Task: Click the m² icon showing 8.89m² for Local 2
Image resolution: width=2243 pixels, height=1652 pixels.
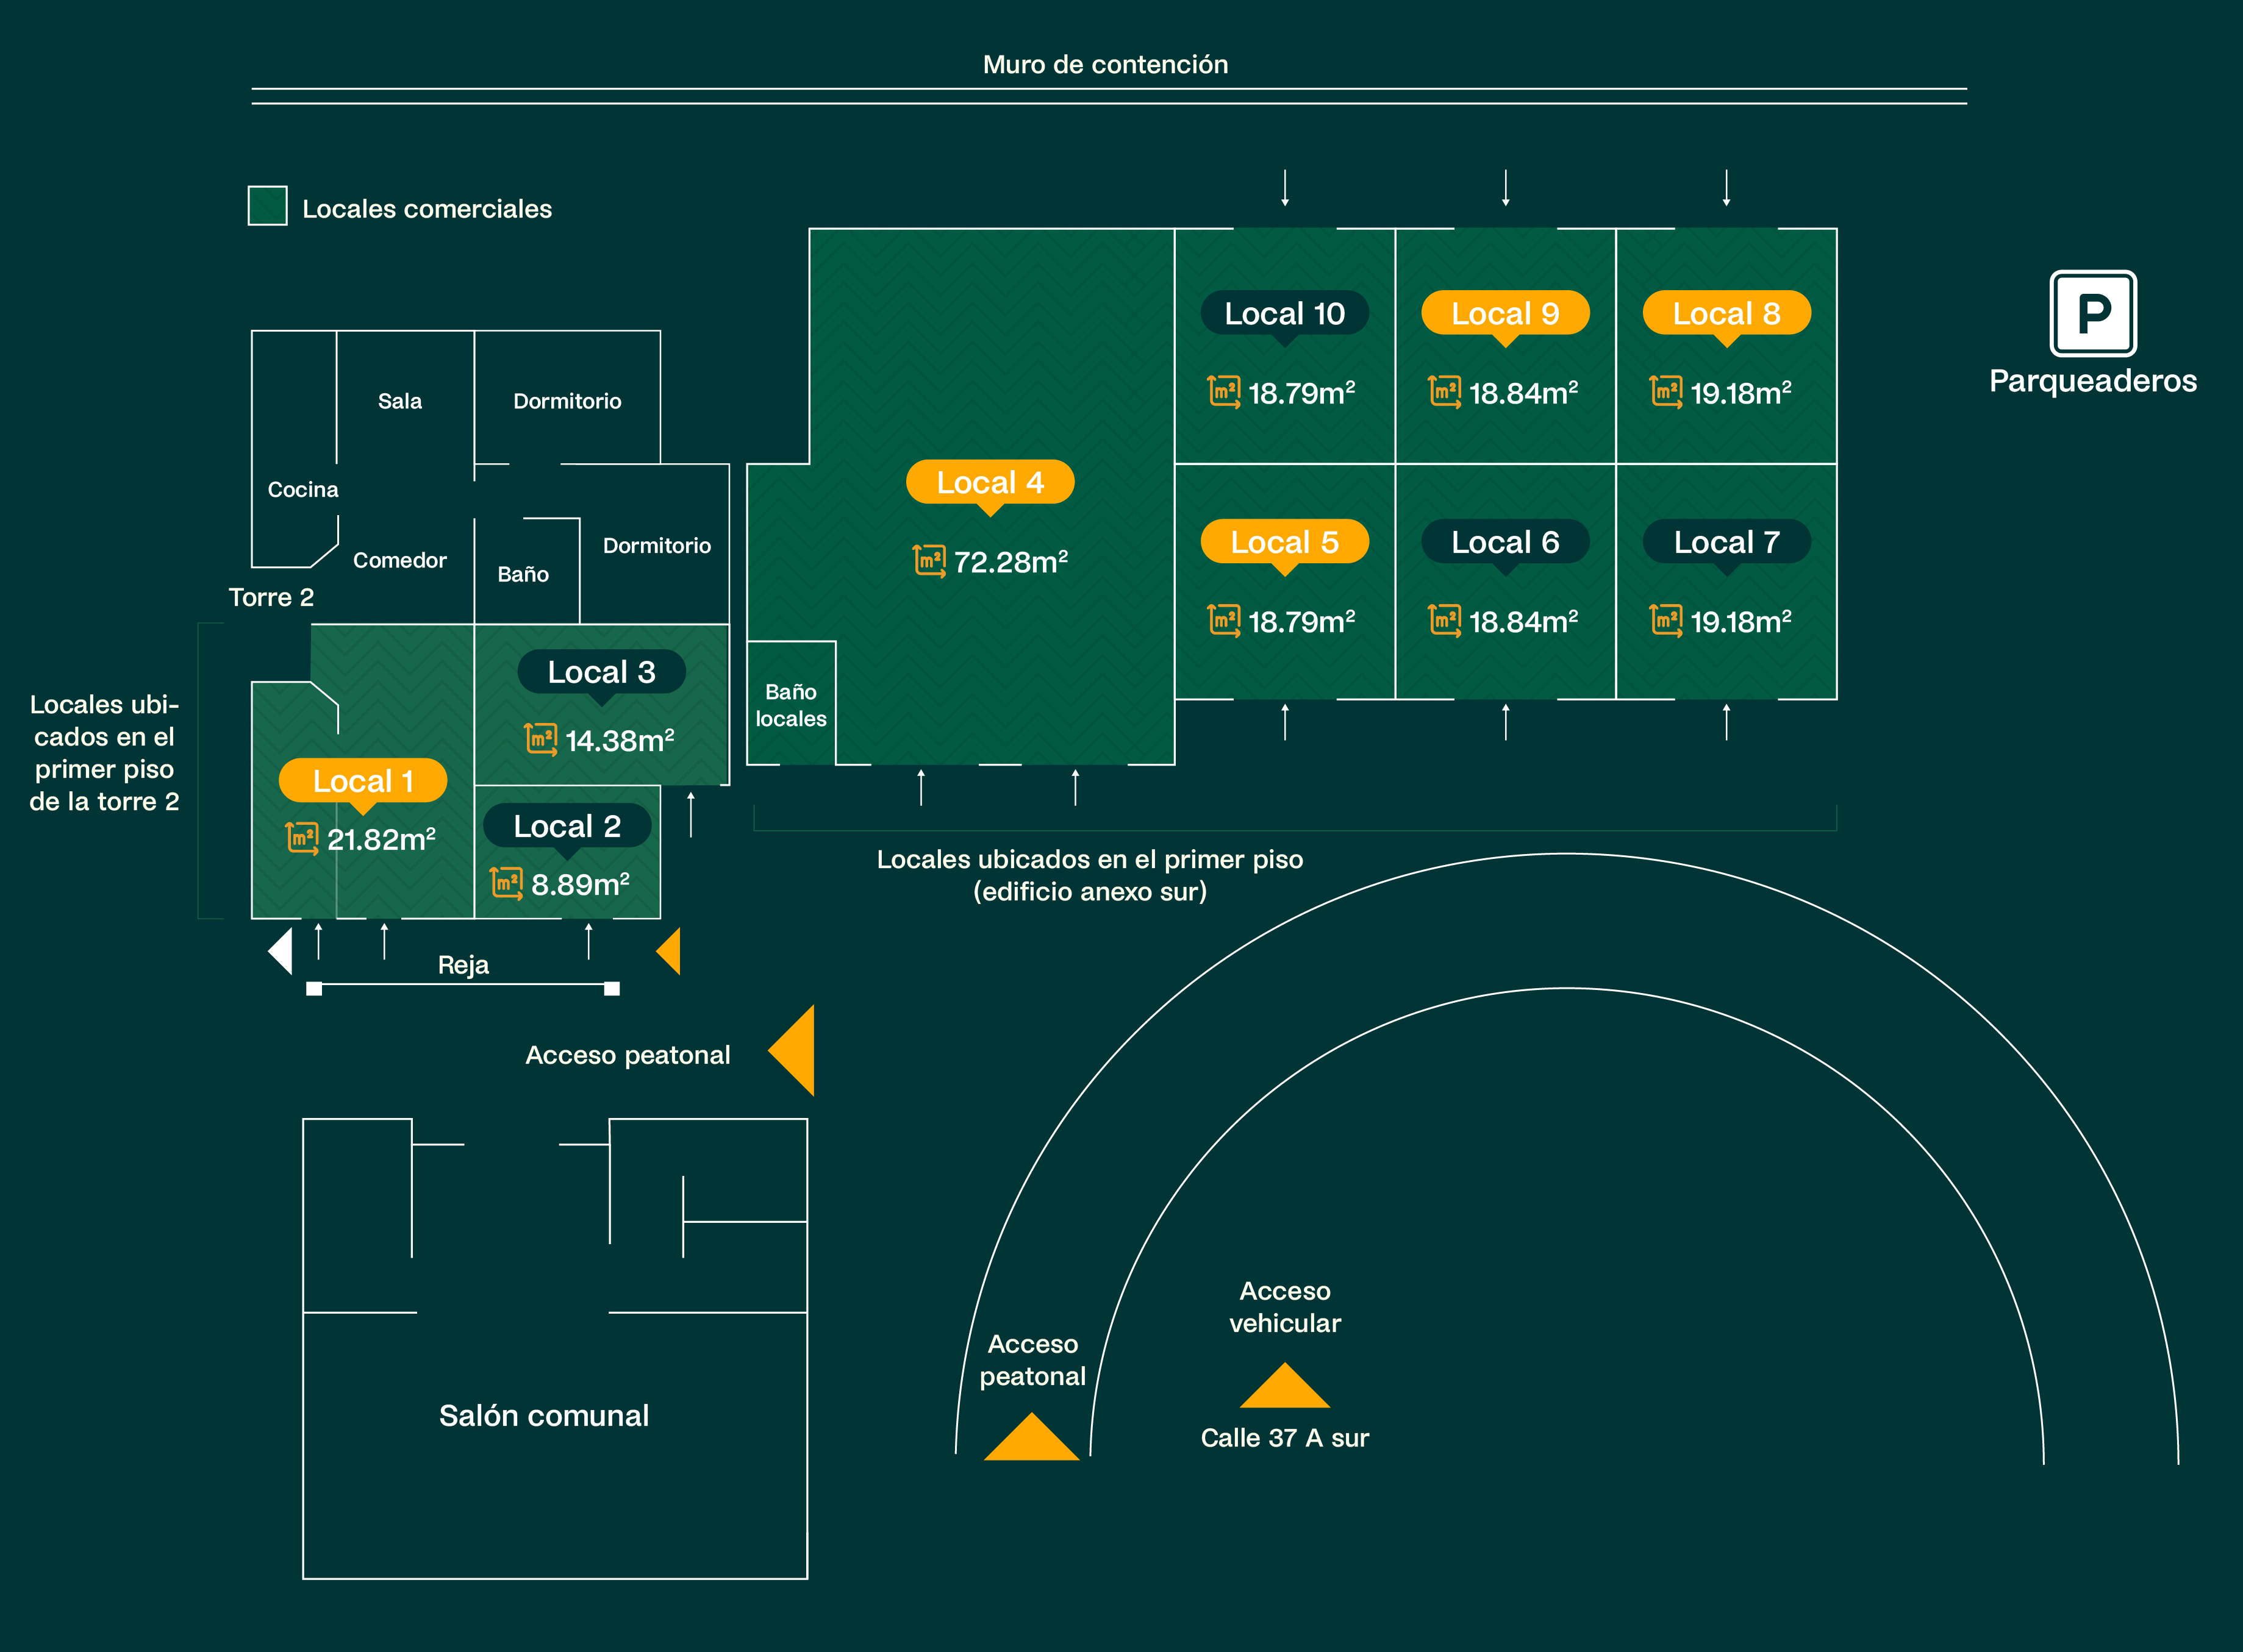Action: click(507, 884)
